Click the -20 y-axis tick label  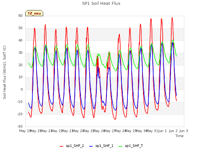pos(20,114)
